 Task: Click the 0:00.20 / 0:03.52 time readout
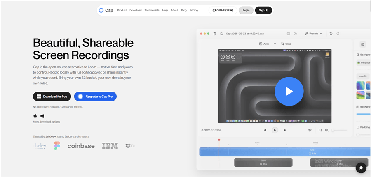(211, 130)
